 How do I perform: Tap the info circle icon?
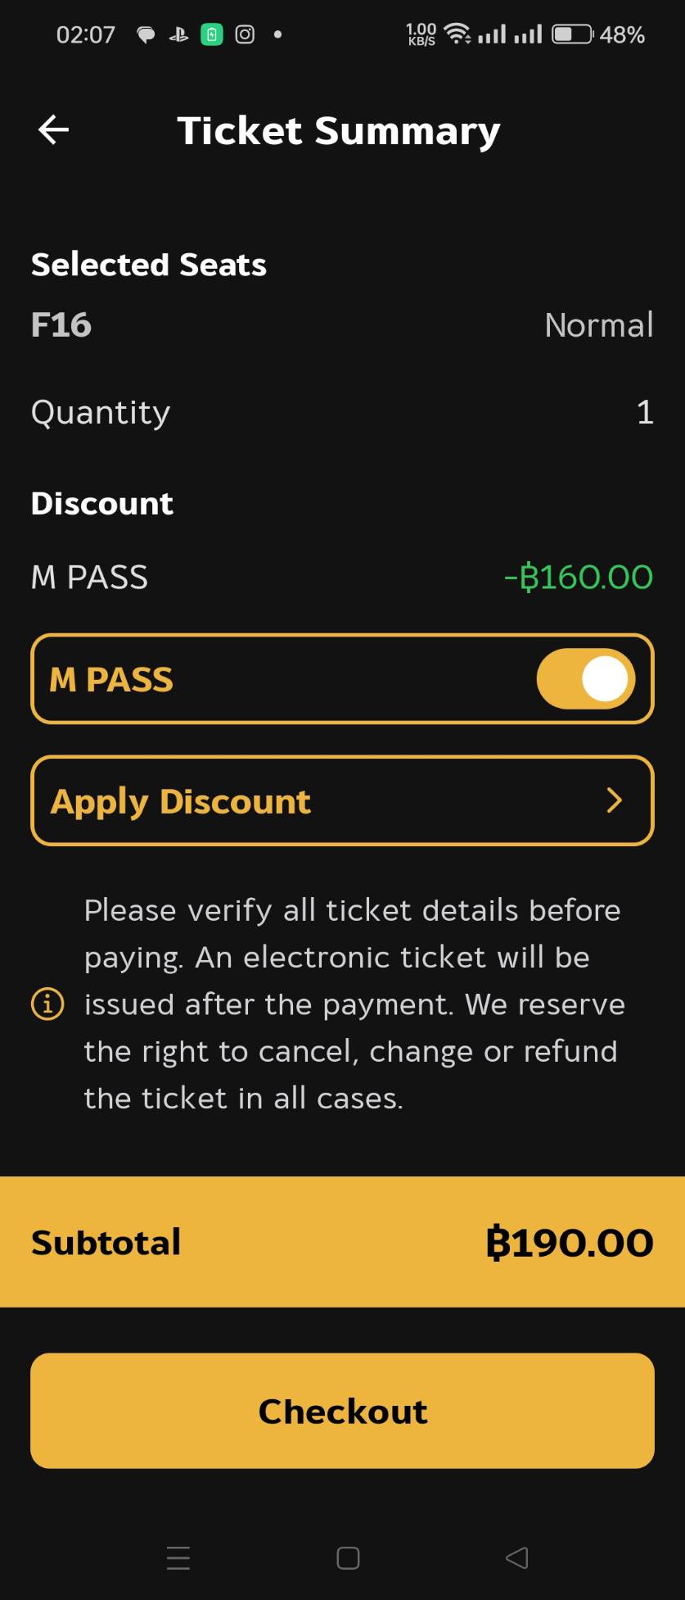[x=47, y=1004]
